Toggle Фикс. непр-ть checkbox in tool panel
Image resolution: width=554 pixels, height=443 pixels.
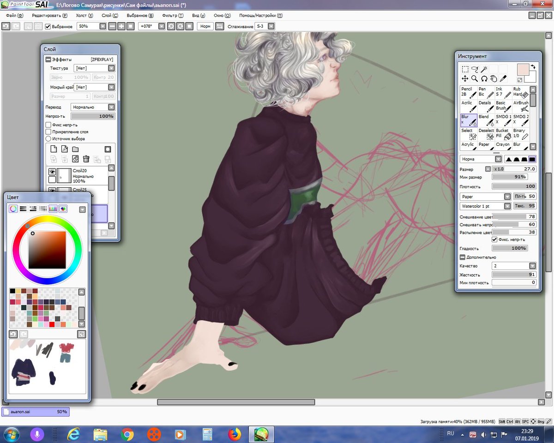[x=494, y=239]
